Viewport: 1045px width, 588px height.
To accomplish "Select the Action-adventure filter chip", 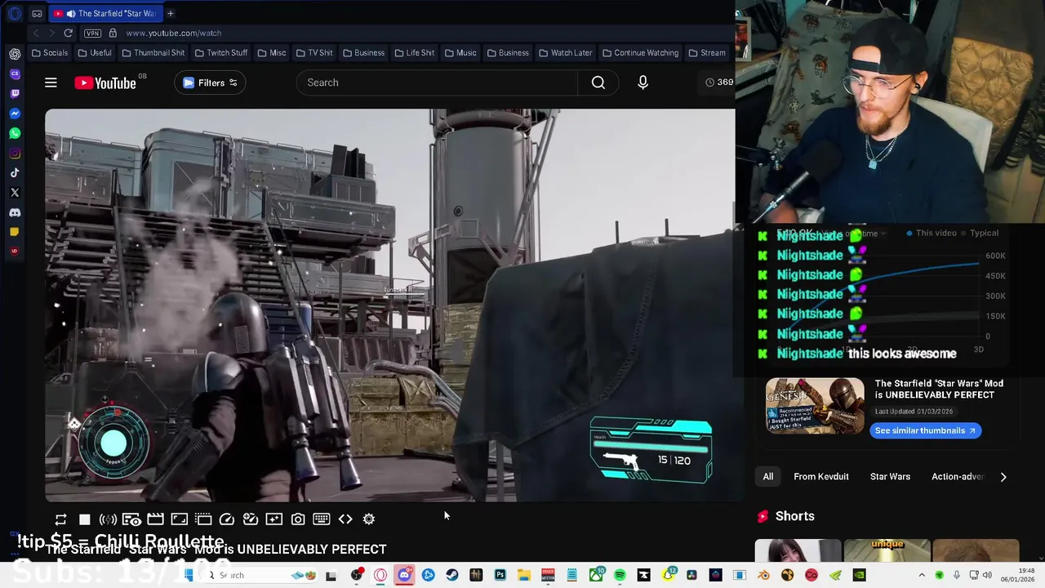I will 958,477.
